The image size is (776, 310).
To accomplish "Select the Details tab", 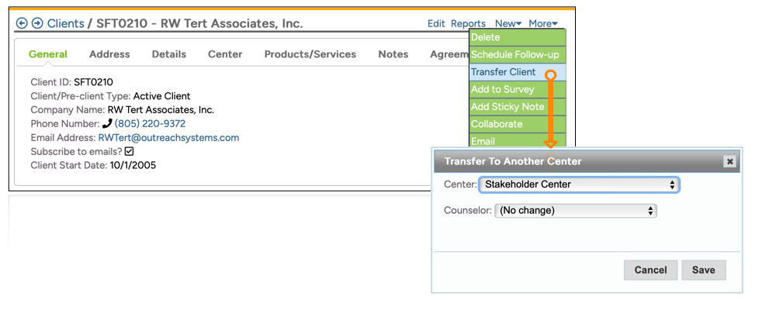I will (x=168, y=54).
